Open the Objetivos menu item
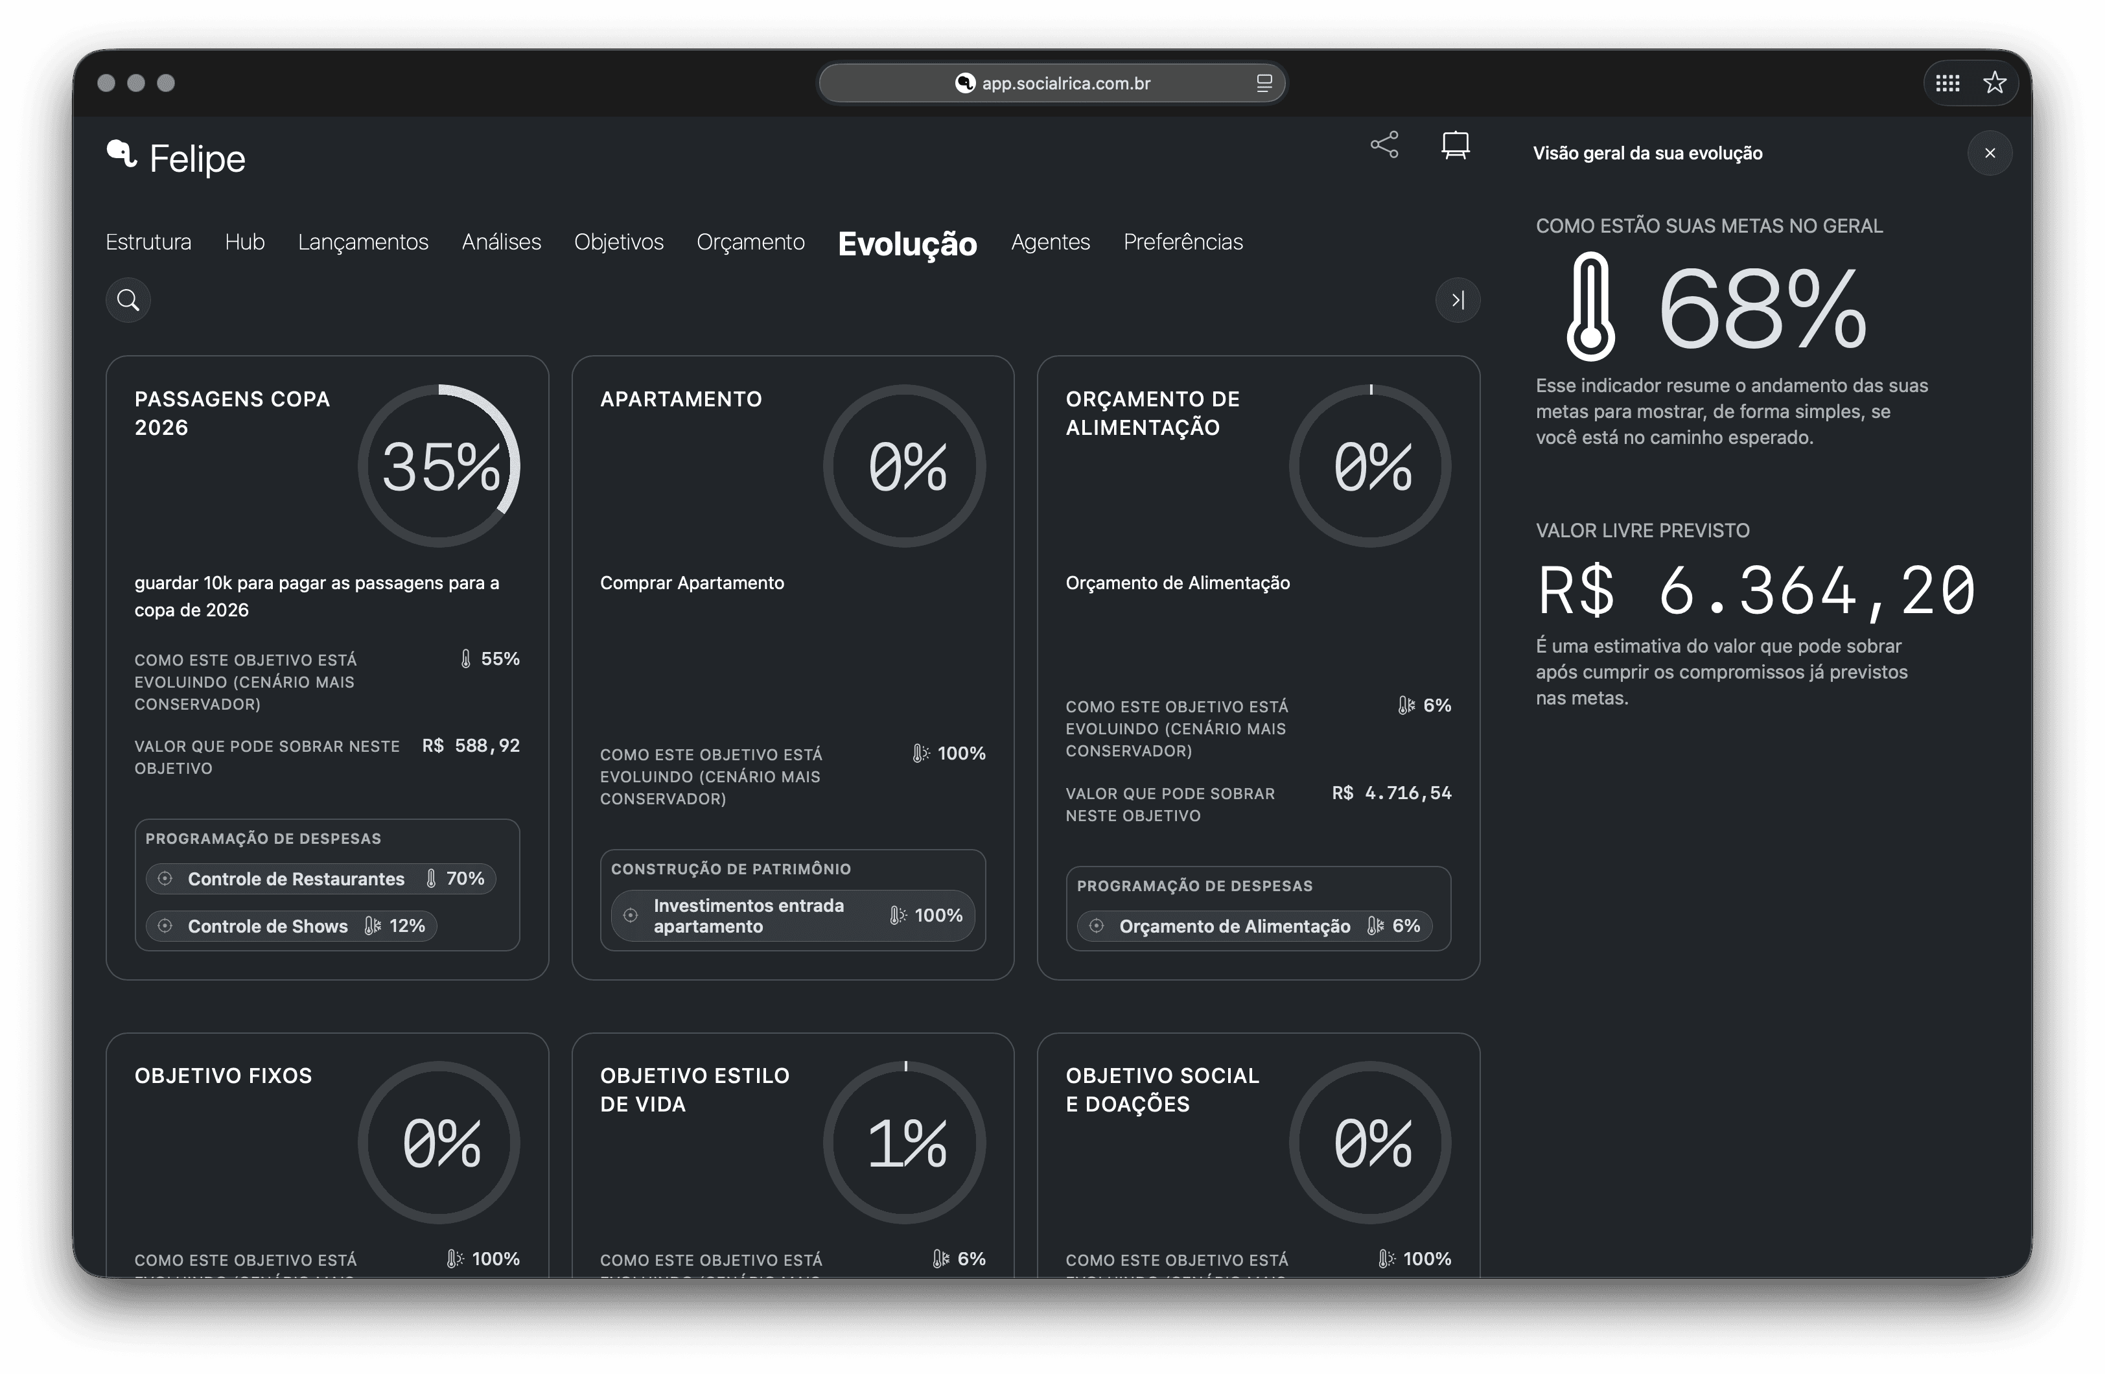2105x1374 pixels. [618, 242]
